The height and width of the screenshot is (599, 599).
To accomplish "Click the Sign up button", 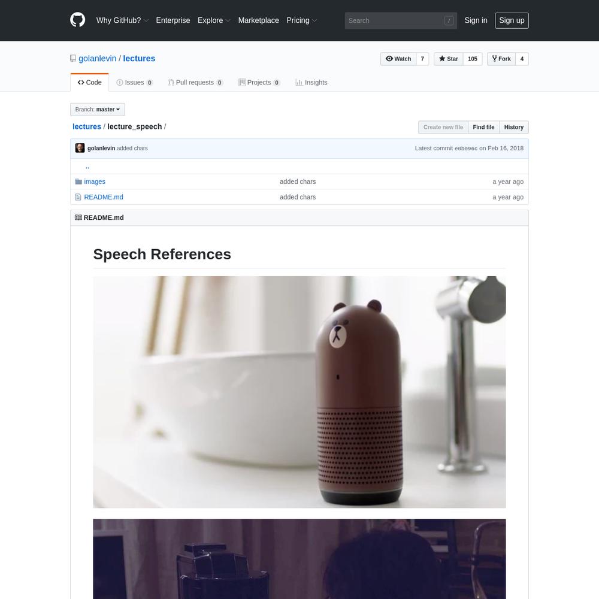I will 512,20.
